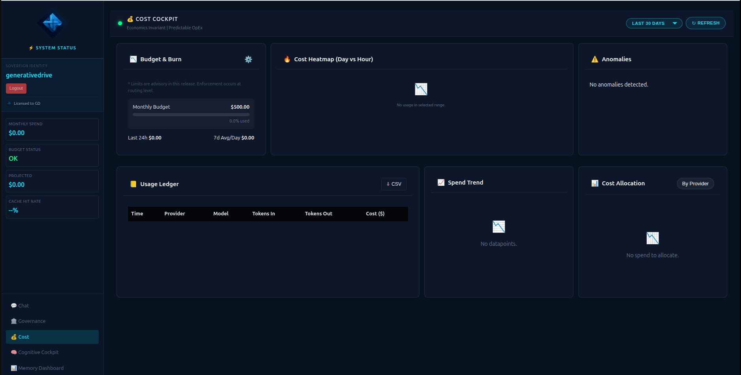The width and height of the screenshot is (741, 375).
Task: Click the bar chart Cost Allocation icon
Action: (x=595, y=183)
